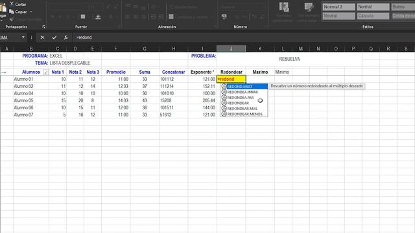This screenshot has height=233, width=415.
Task: Select REDONDEAR.MAS from the autocomplete list
Action: (244, 109)
